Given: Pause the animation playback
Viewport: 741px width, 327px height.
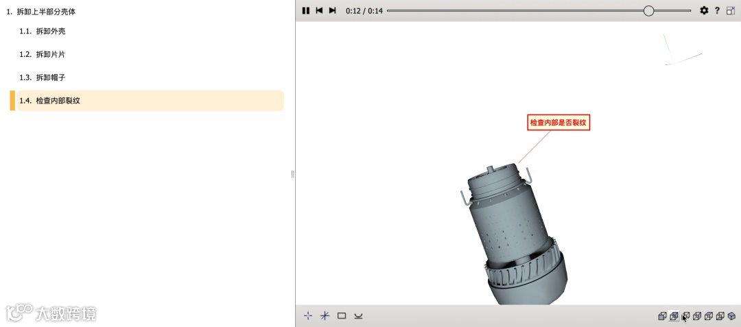Looking at the screenshot, I should (x=306, y=10).
